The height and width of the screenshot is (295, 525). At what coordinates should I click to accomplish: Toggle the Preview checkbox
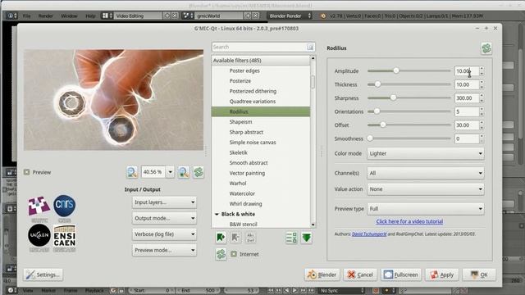click(x=27, y=172)
